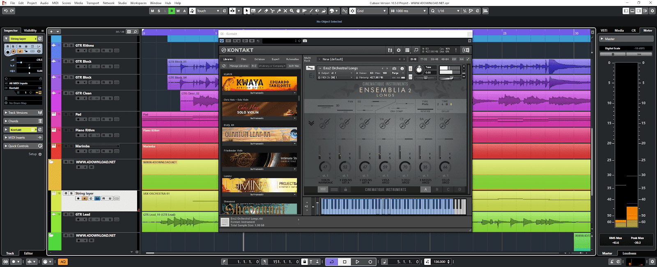Click Kontakt's snapshot camera icon
Image resolution: width=657 pixels, height=267 pixels.
[394, 68]
